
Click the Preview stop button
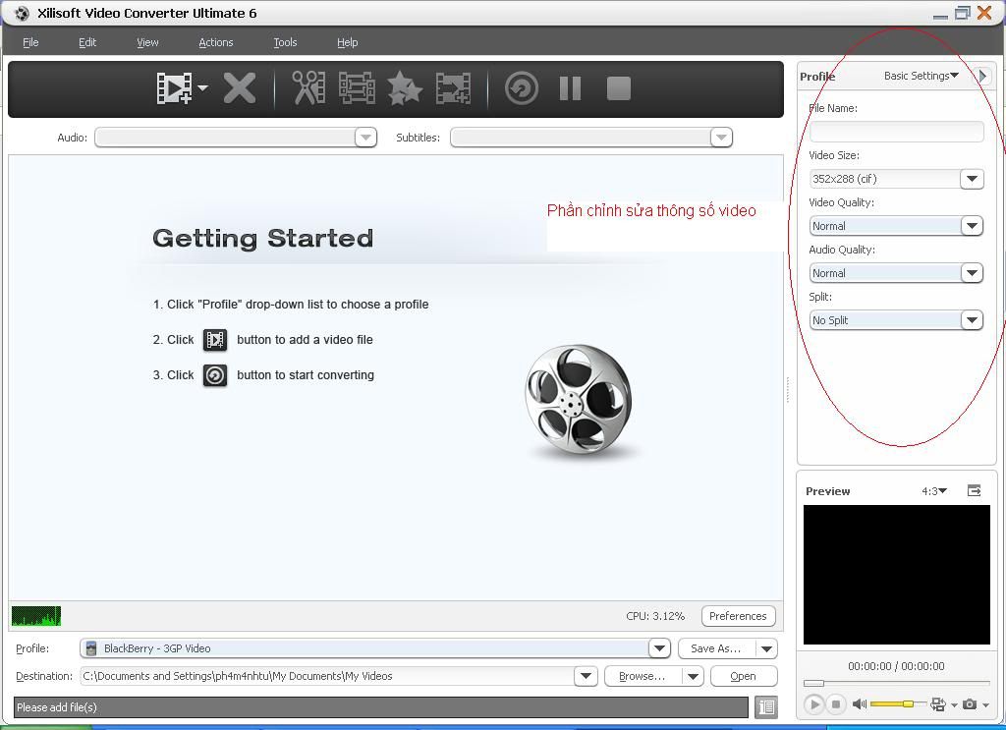pyautogui.click(x=835, y=704)
